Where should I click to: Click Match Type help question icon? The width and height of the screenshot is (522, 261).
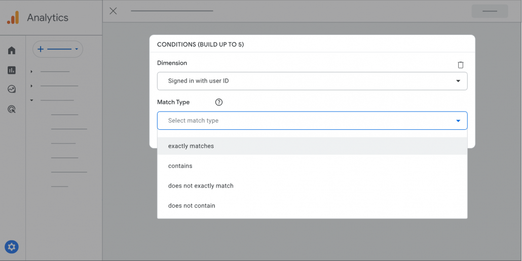pos(219,102)
